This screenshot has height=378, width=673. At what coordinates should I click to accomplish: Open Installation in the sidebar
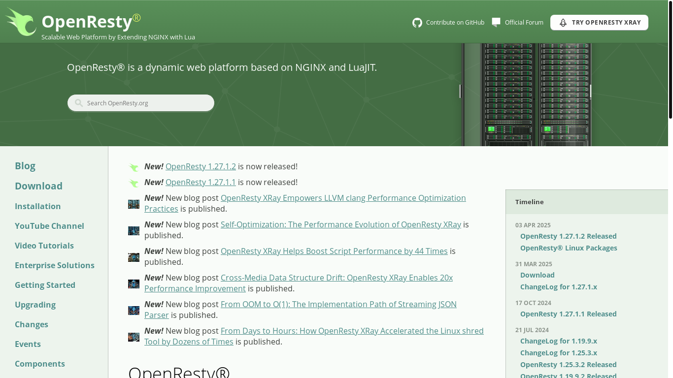pos(38,206)
